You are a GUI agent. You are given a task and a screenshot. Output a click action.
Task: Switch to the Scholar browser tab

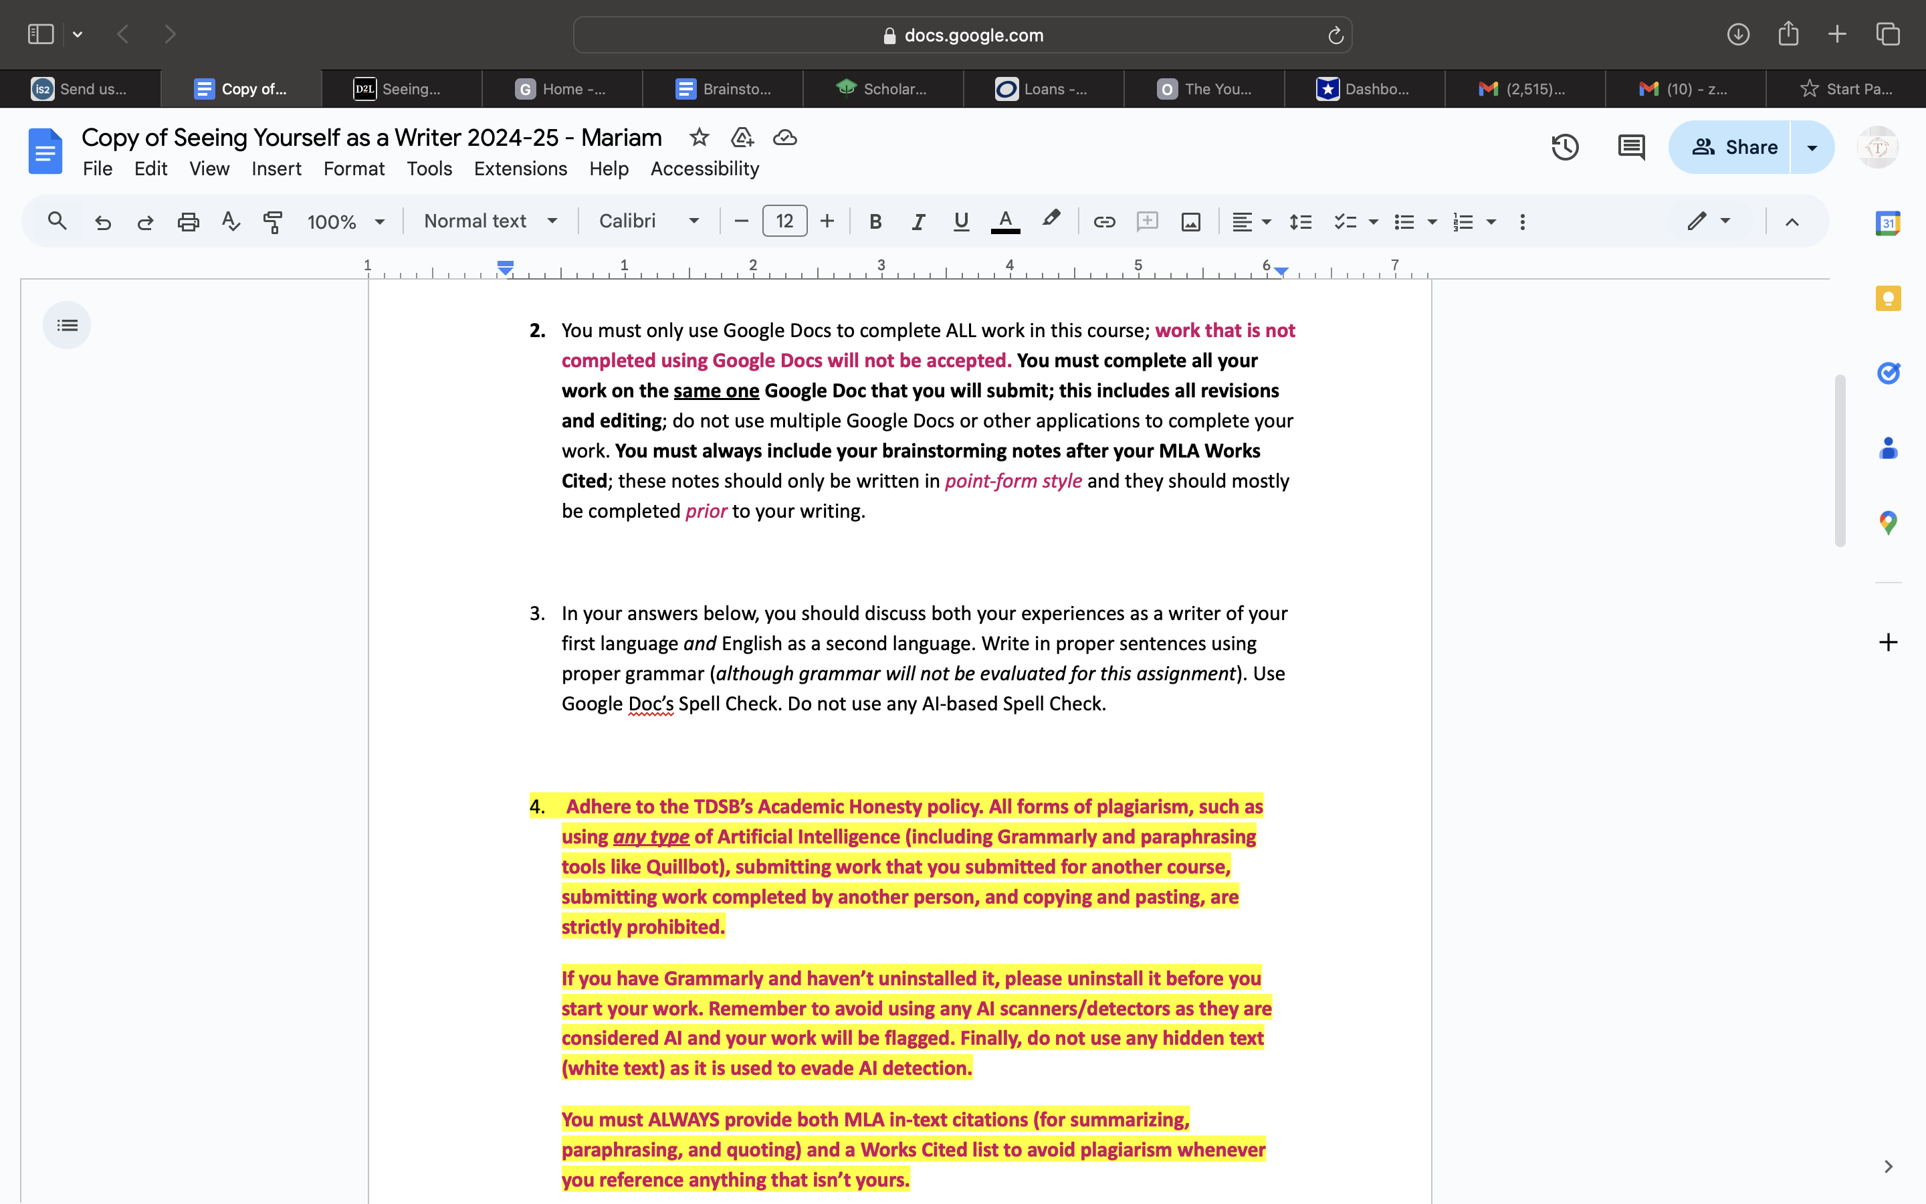[883, 88]
